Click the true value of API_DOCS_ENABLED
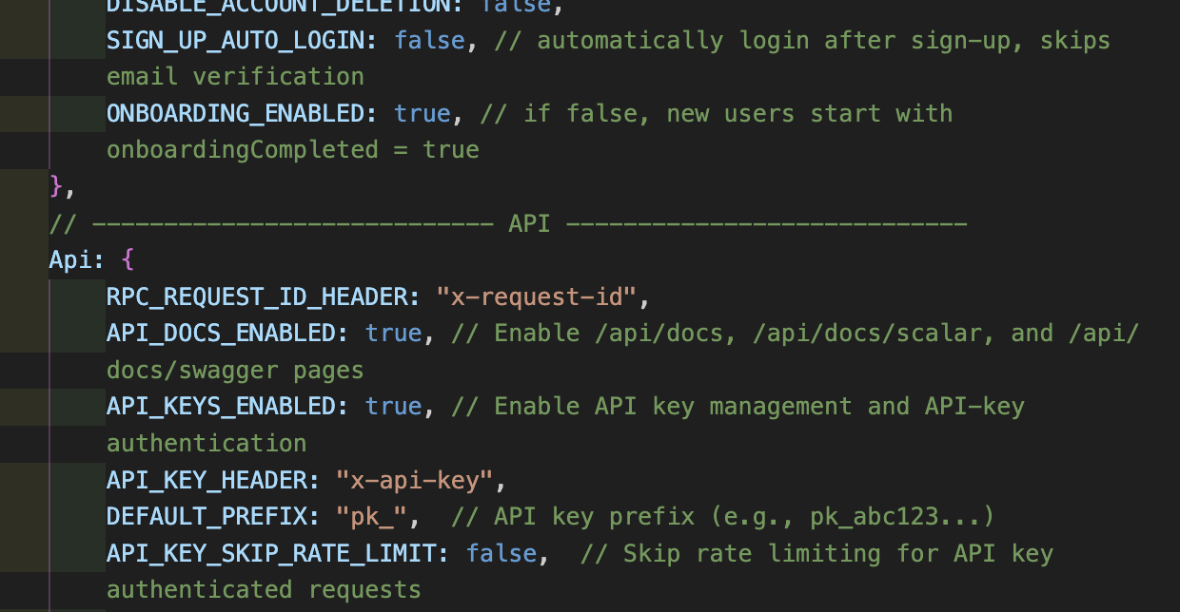1180x612 pixels. [x=394, y=333]
